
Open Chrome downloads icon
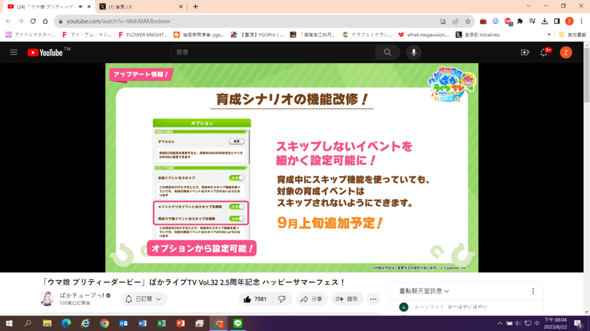(544, 21)
